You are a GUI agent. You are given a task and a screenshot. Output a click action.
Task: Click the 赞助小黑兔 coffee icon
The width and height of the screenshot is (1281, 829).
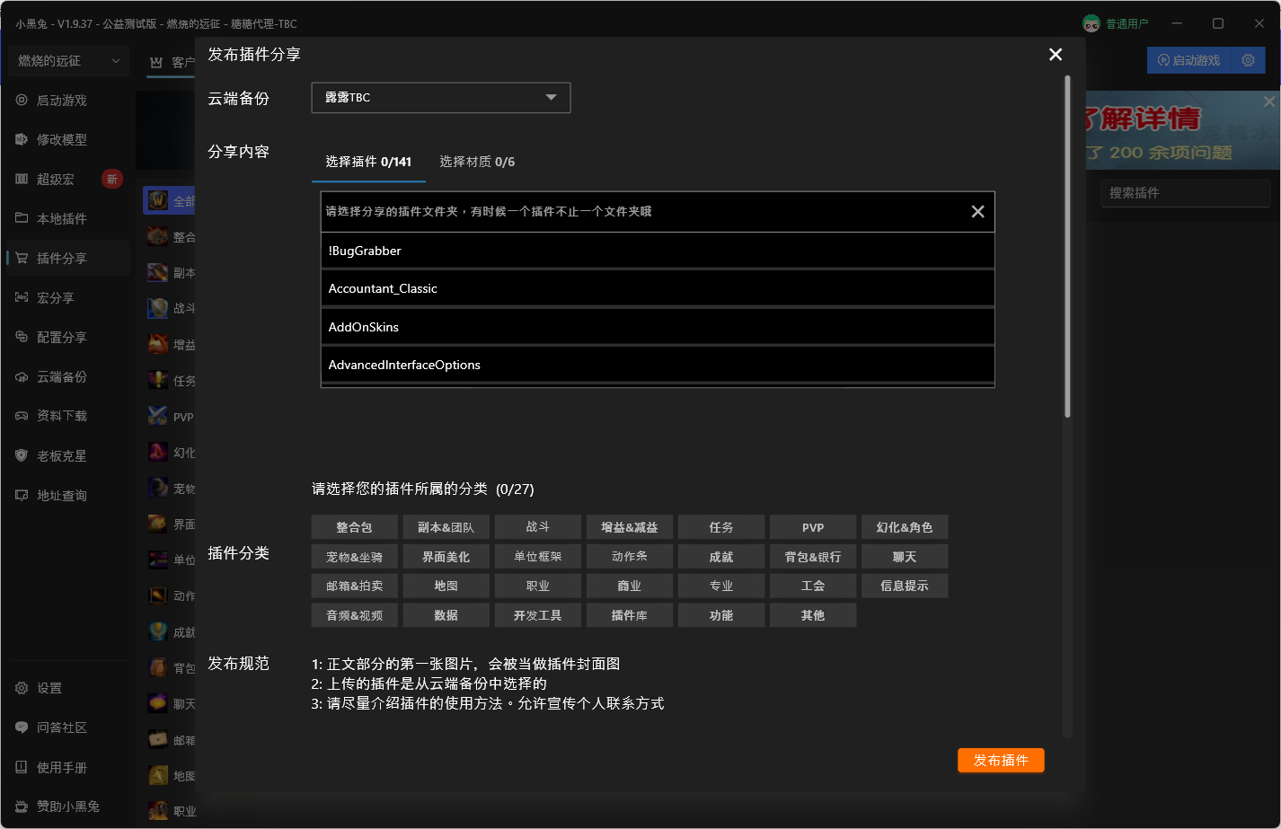point(22,807)
